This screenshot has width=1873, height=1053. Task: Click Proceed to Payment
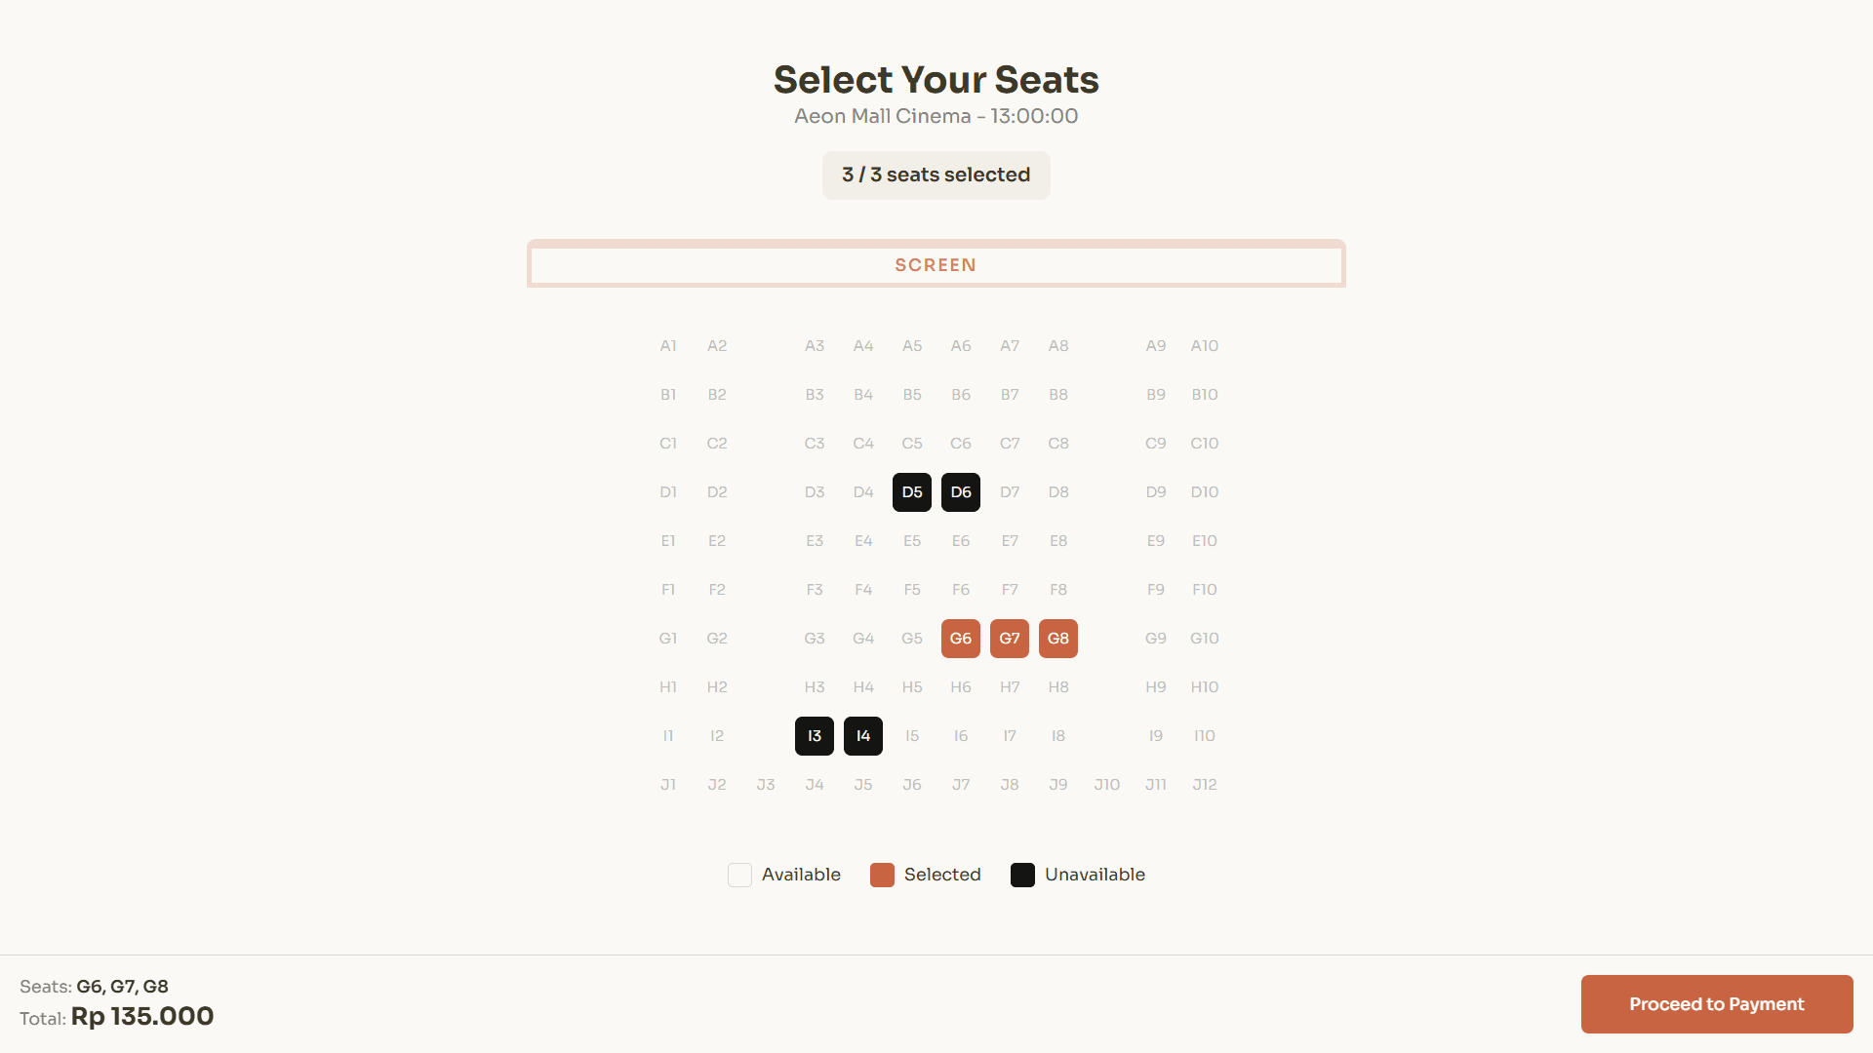1716,1003
